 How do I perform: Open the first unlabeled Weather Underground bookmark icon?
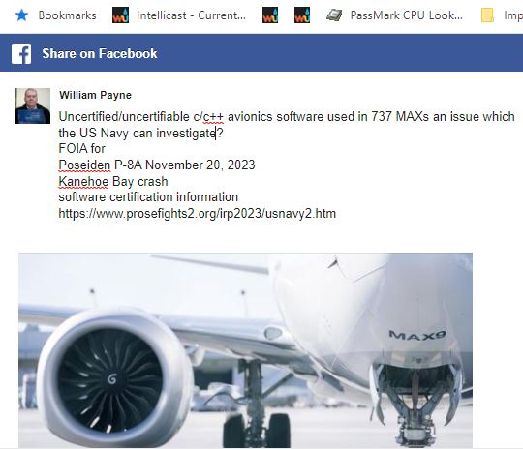270,15
